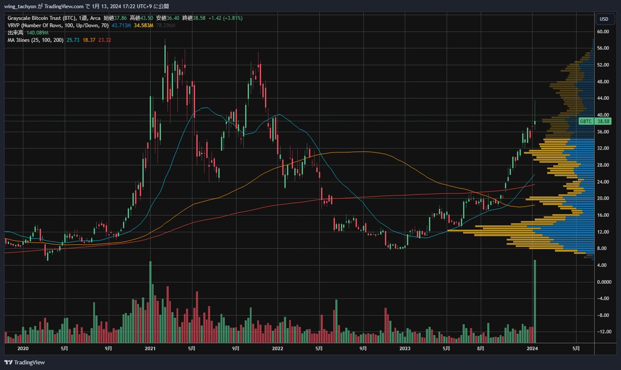Click the MA value 23.32 in legend
This screenshot has height=370, width=621.
click(x=105, y=39)
